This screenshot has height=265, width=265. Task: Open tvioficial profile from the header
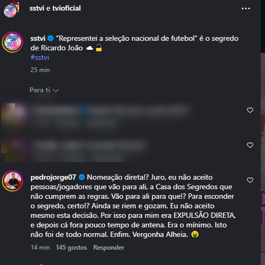pos(66,8)
